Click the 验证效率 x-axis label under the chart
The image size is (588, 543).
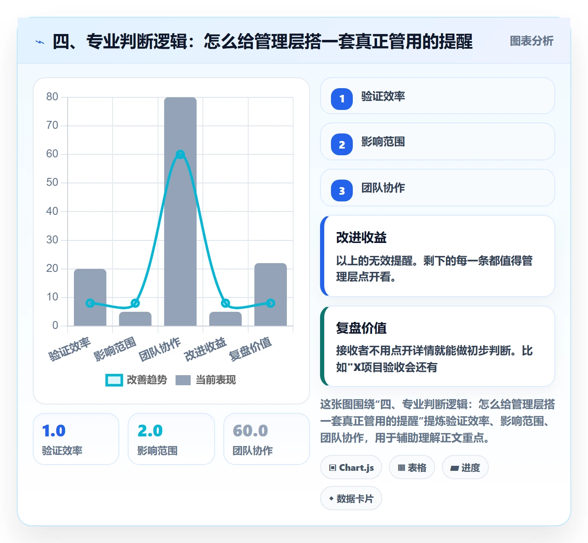click(x=70, y=349)
